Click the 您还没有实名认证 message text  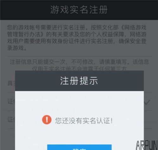(84, 121)
